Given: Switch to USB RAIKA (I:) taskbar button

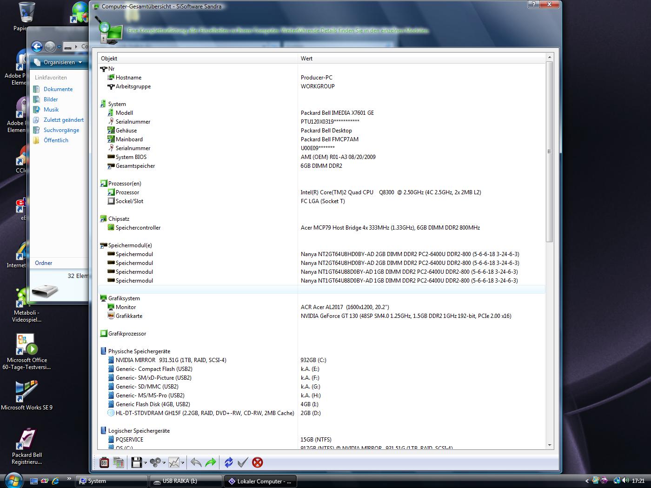Looking at the screenshot, I should tap(186, 481).
